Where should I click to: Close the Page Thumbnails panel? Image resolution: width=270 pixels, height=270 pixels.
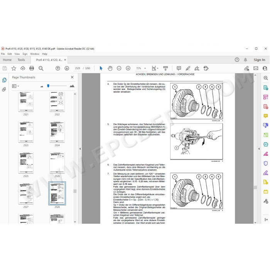click(72, 77)
